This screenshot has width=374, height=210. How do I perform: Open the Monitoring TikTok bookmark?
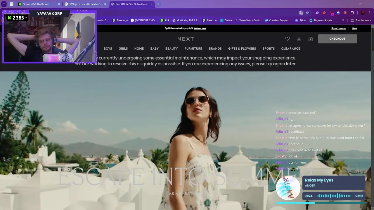click(186, 20)
